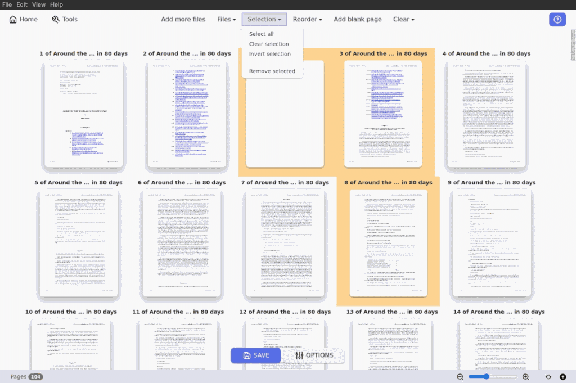Click the Home icon in toolbar

13,20
